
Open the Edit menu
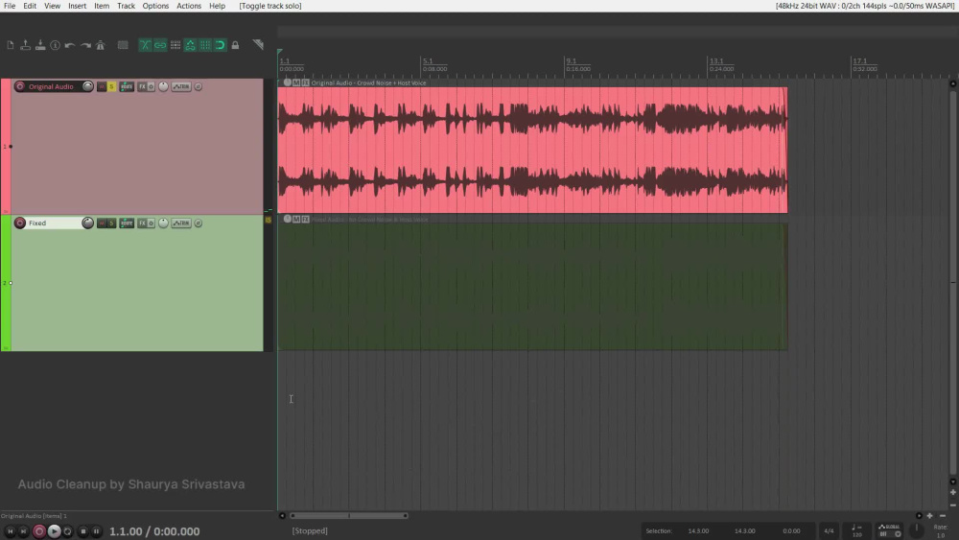[30, 6]
